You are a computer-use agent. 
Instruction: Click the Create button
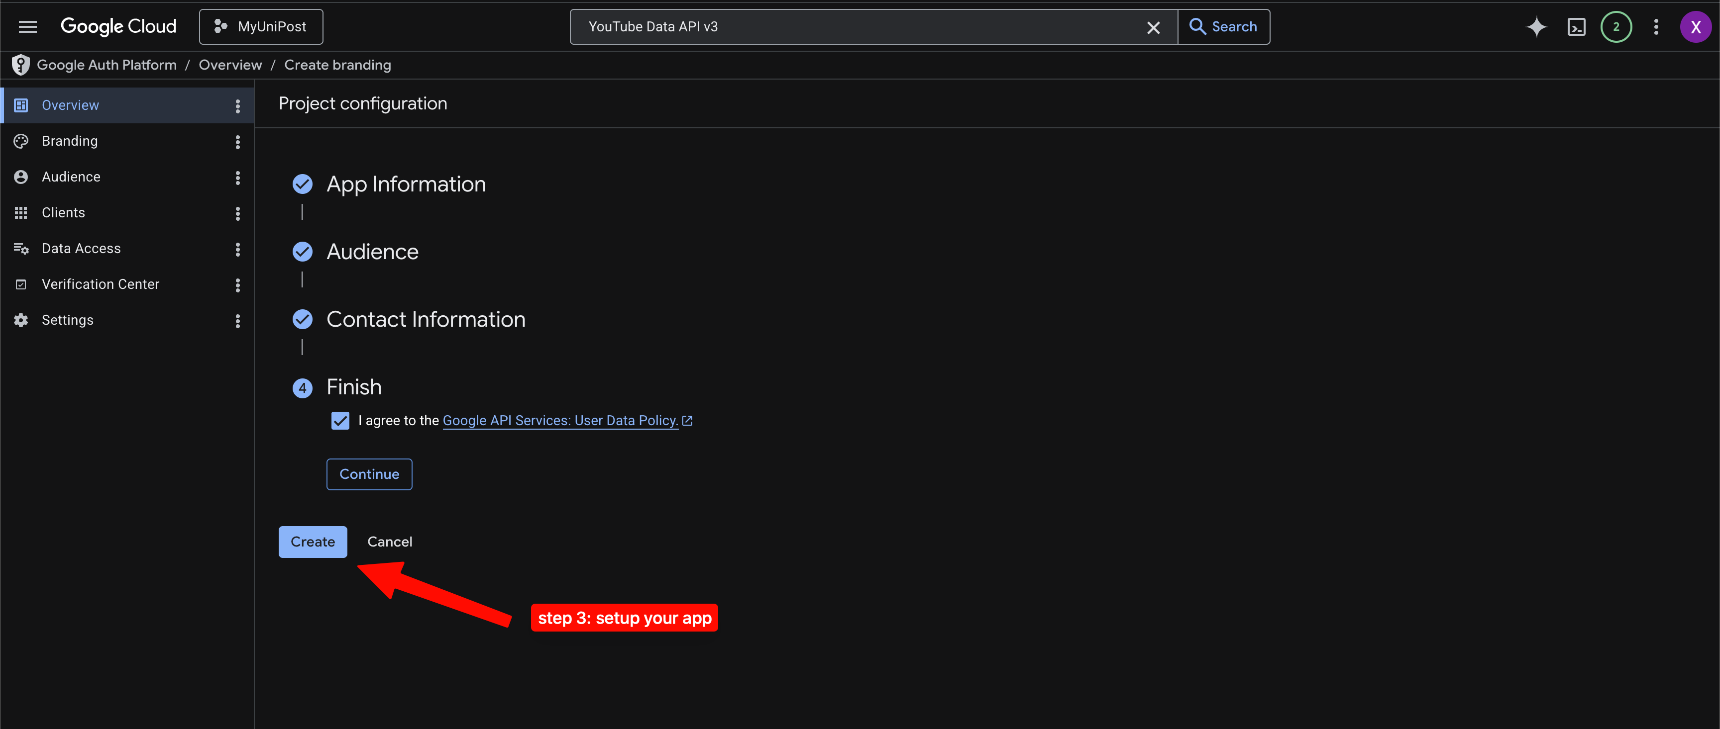[x=313, y=542]
